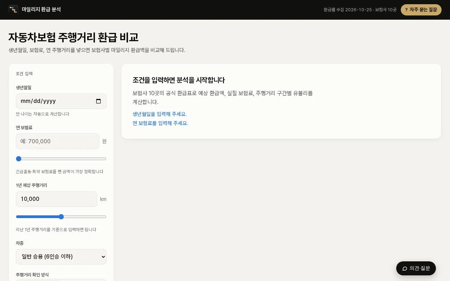Click the 주행거리 확인 방식 label

coord(32,275)
